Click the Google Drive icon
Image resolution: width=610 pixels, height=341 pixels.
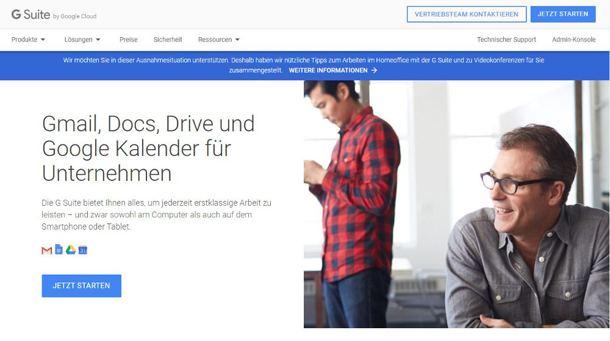click(x=70, y=250)
